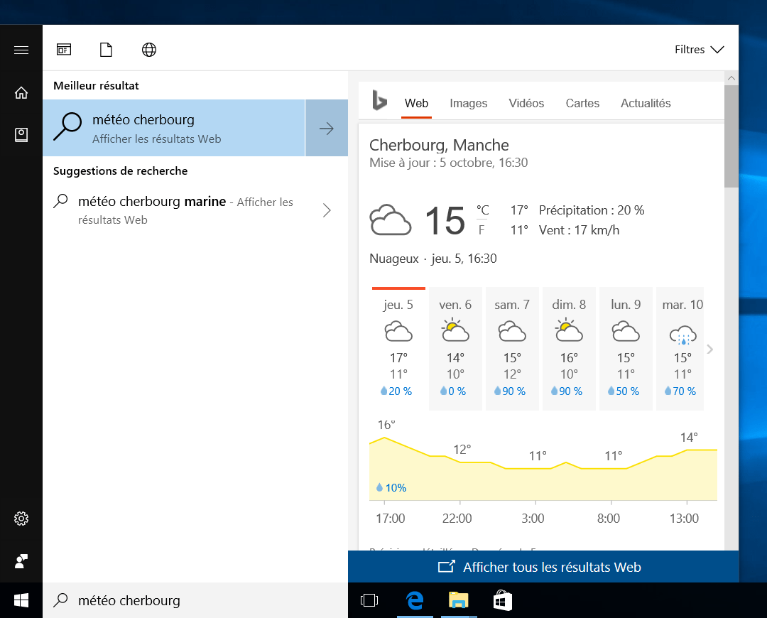Click Afficher tous les résultats Web
Screen dimensions: 767x618
coord(543,567)
